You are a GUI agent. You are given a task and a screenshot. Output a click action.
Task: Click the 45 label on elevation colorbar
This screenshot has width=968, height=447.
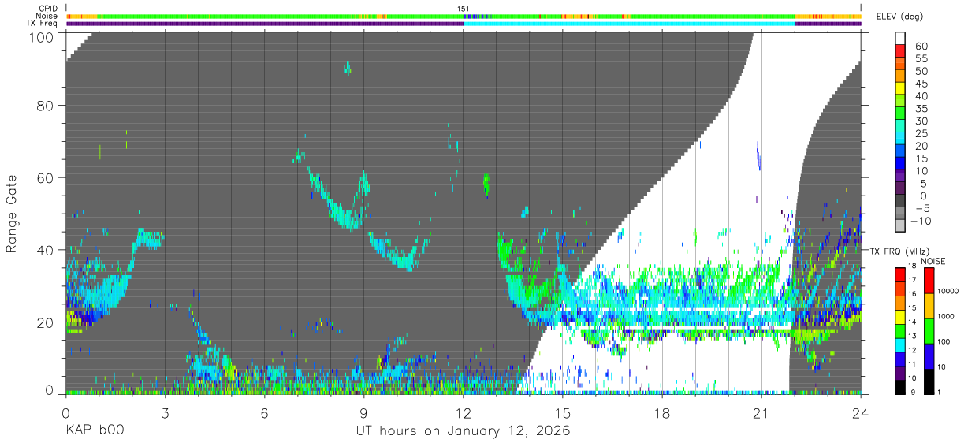[921, 84]
